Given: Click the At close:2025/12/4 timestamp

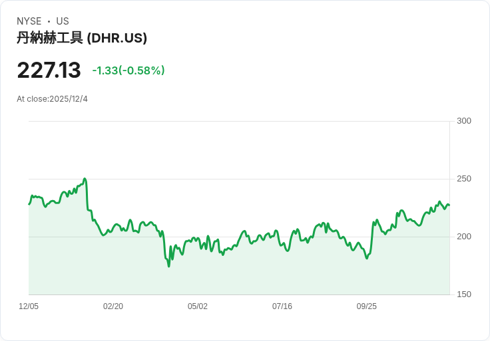Looking at the screenshot, I should tap(52, 99).
